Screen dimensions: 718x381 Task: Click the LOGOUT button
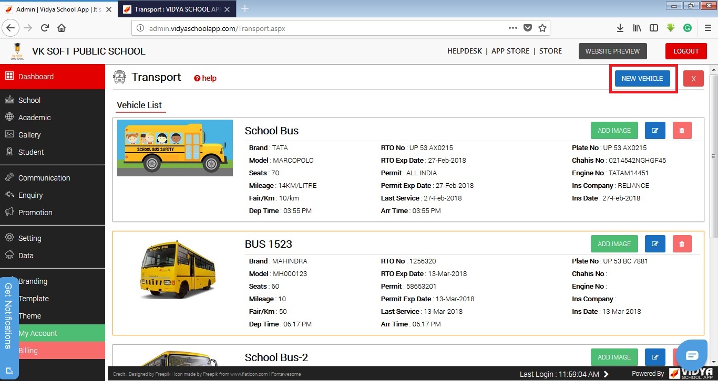point(686,51)
